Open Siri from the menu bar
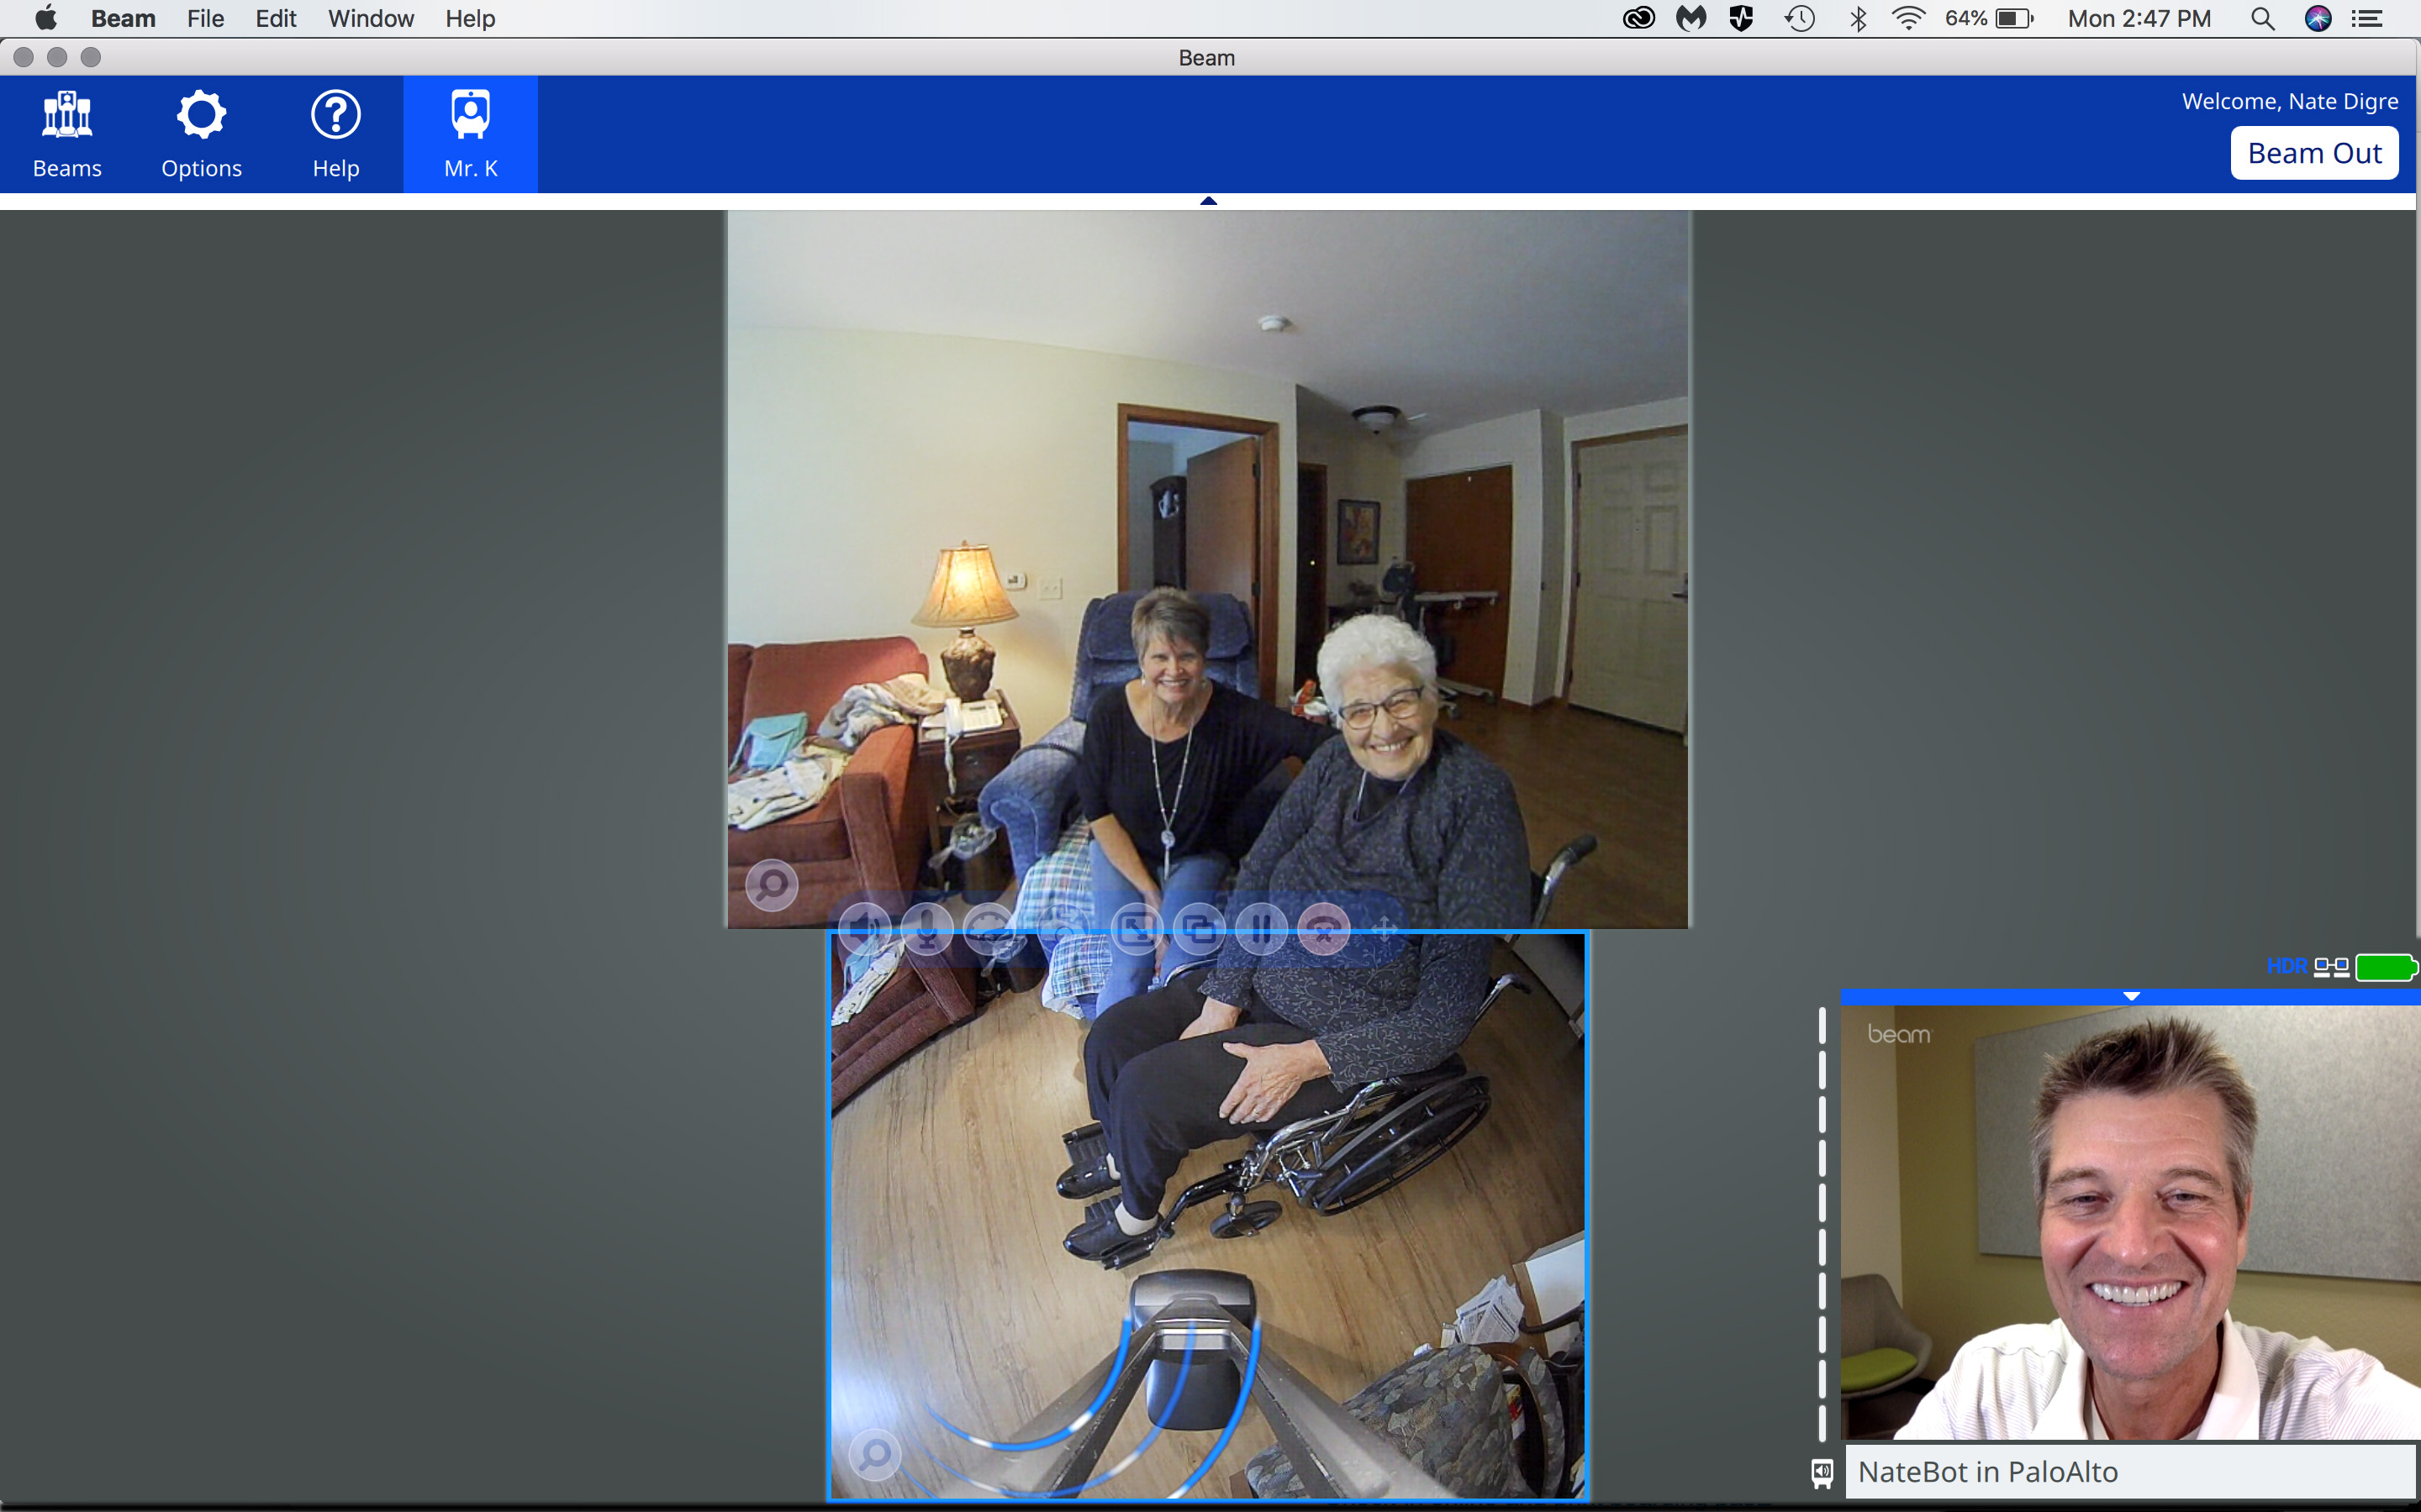This screenshot has width=2421, height=1512. pyautogui.click(x=2318, y=18)
